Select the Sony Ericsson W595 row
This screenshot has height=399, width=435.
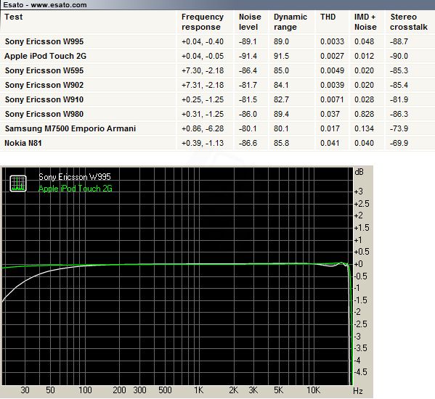218,70
